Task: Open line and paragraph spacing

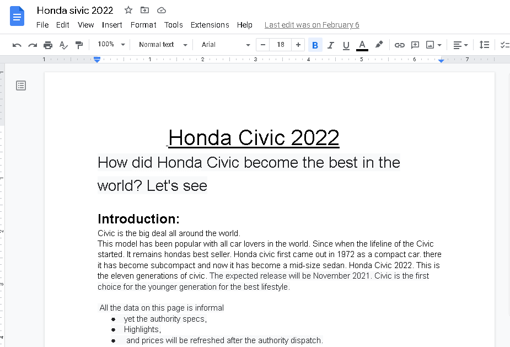Action: [484, 45]
